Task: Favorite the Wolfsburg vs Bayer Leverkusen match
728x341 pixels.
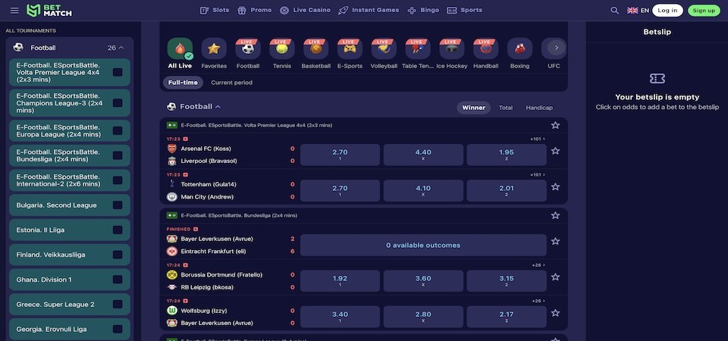Action: pyautogui.click(x=555, y=313)
